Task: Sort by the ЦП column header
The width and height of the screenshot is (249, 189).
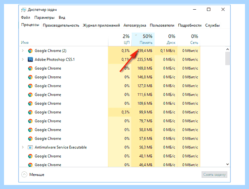Action: (120, 39)
